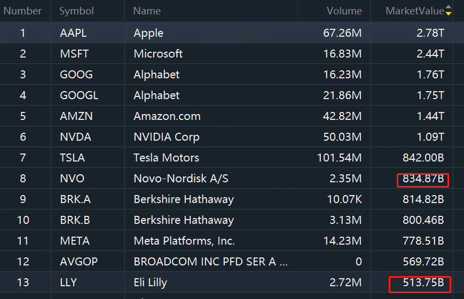The width and height of the screenshot is (464, 299).
Task: Click Tesla Motors volume 101.54M
Action: coord(339,158)
